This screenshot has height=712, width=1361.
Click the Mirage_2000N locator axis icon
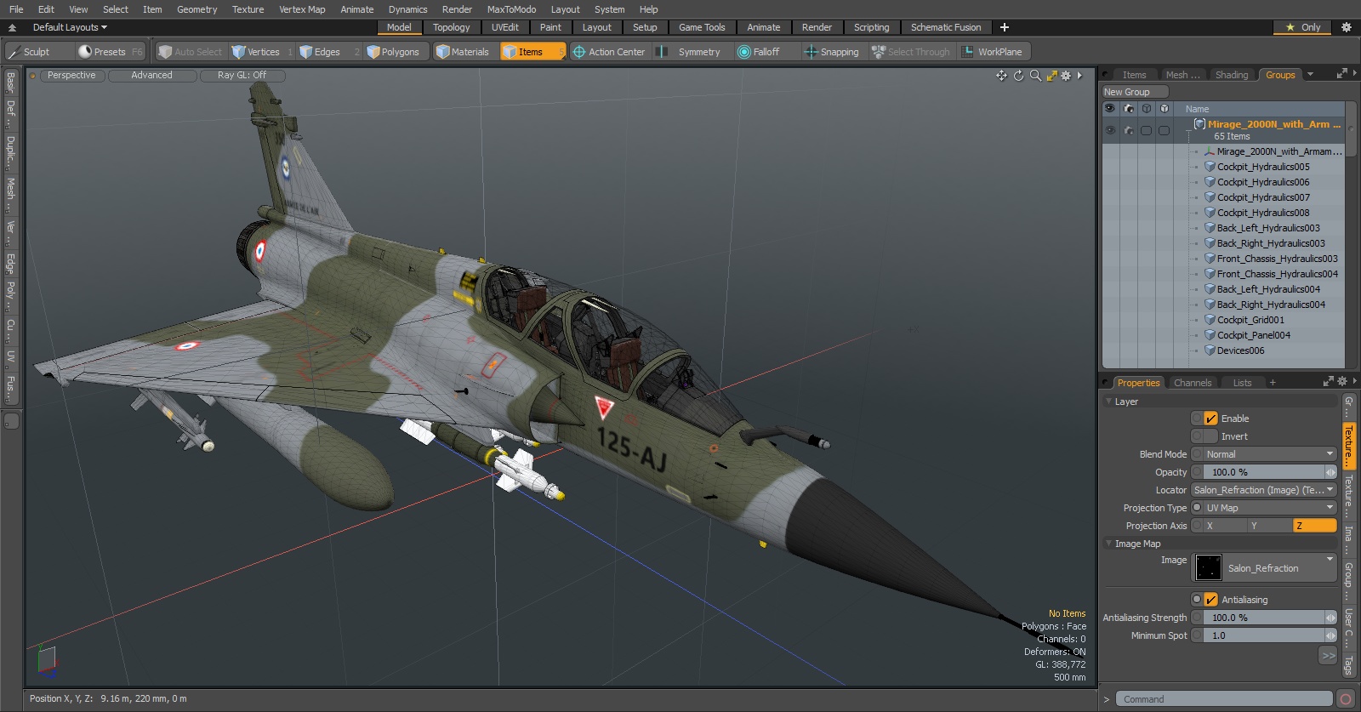click(1210, 151)
